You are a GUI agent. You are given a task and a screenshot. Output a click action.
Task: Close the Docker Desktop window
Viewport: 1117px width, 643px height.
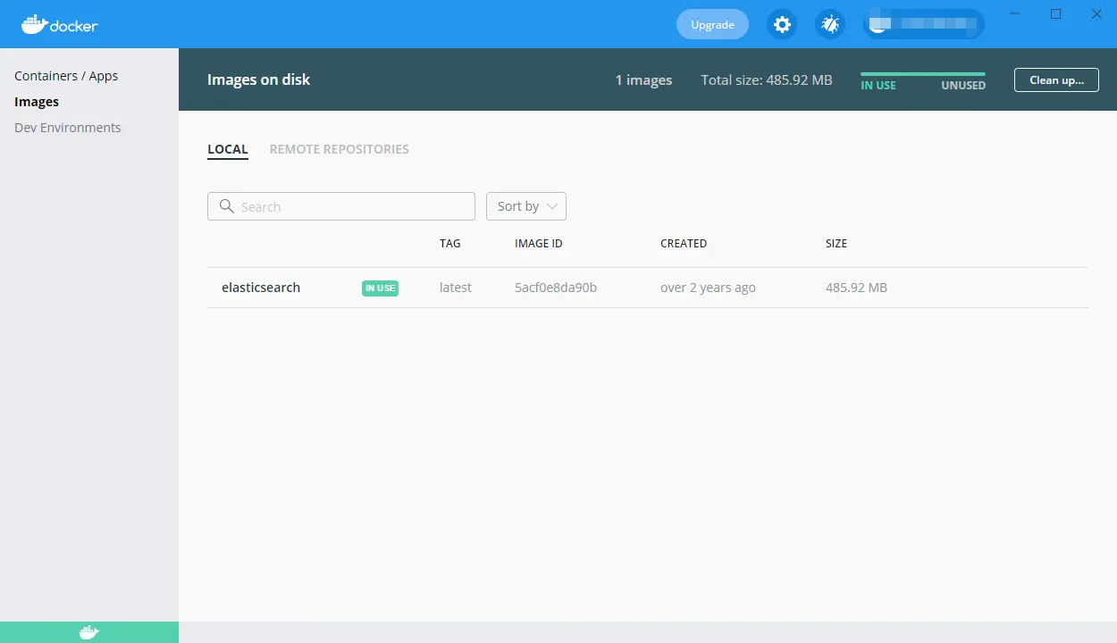click(1096, 14)
